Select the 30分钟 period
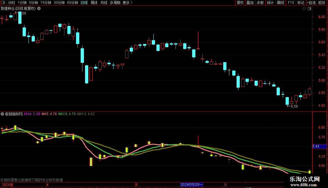 (x=59, y=3)
